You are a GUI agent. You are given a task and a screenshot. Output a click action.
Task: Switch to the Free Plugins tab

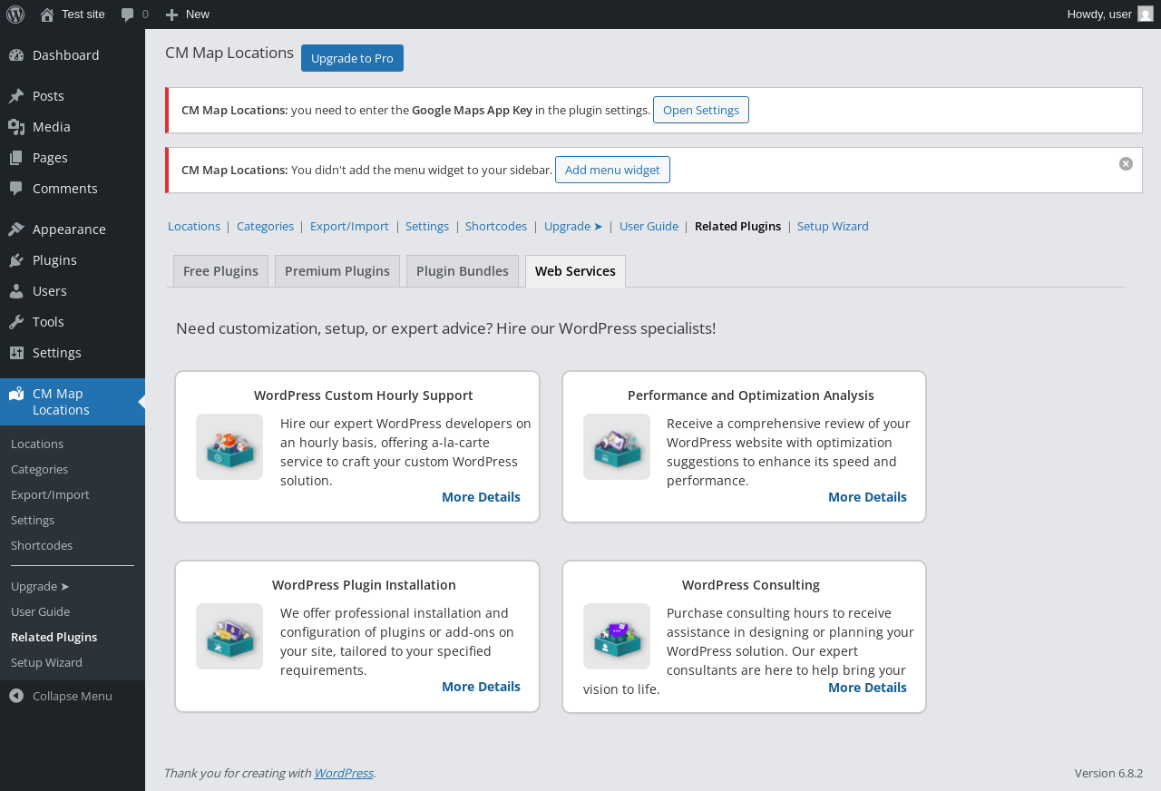pyautogui.click(x=220, y=271)
